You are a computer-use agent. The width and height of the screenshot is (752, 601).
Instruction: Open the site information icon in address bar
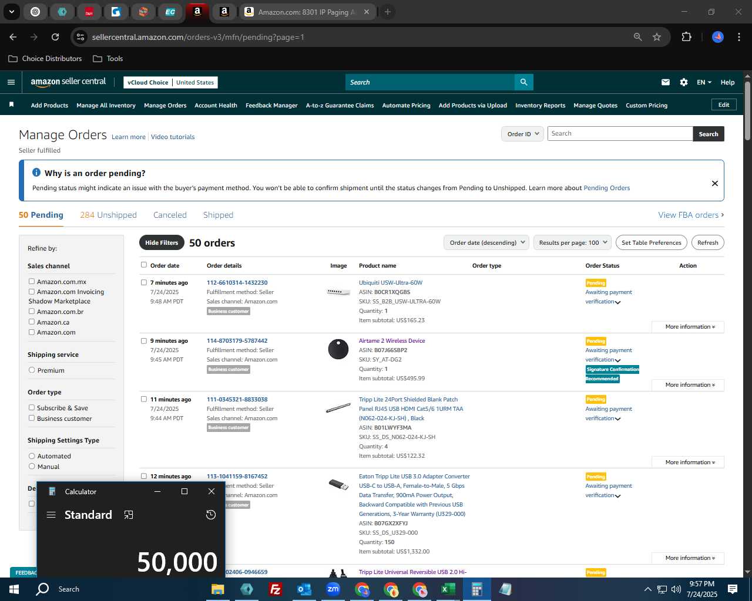tap(80, 37)
